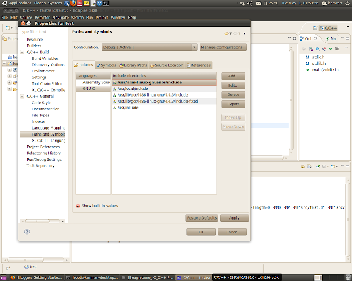Viewport: 352px width, 281px height.
Task: Select /usr/local/include directory entry
Action: click(x=164, y=89)
